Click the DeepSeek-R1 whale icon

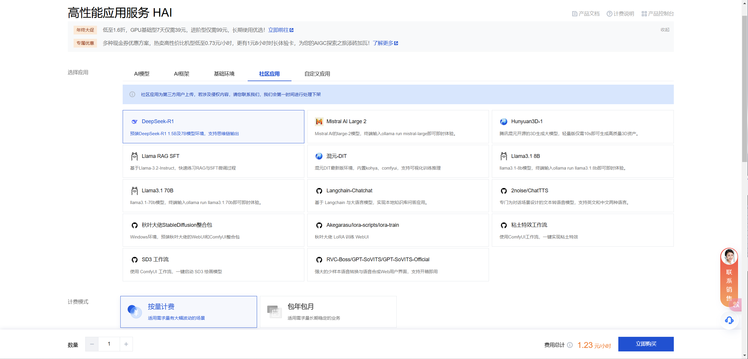[x=134, y=121]
